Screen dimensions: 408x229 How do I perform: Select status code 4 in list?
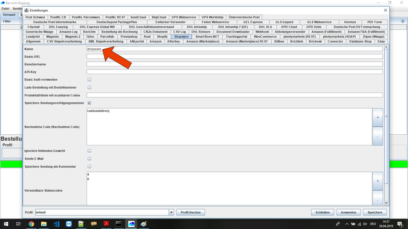[88, 175]
